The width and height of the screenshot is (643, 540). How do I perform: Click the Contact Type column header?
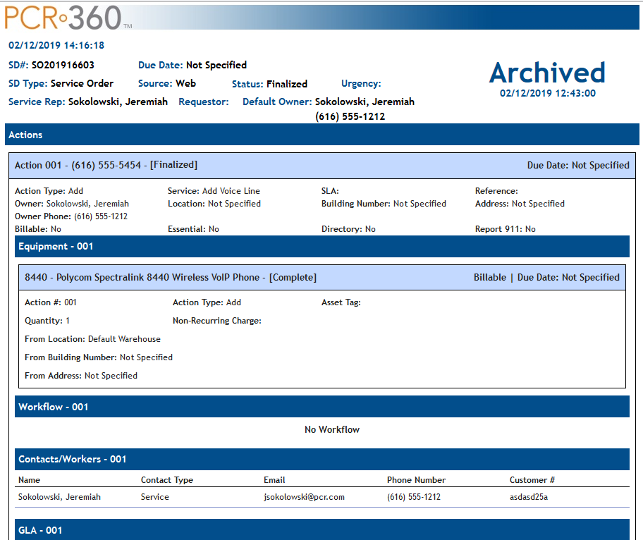[x=167, y=480]
